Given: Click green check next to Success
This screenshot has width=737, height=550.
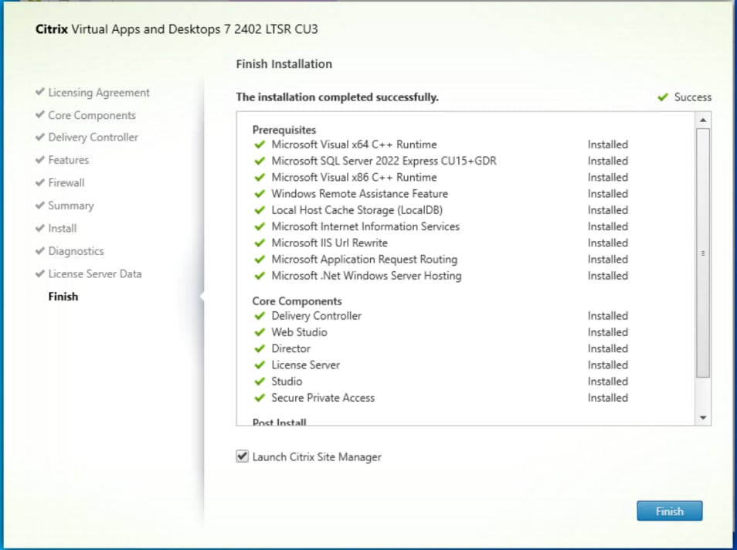Looking at the screenshot, I should (x=663, y=97).
